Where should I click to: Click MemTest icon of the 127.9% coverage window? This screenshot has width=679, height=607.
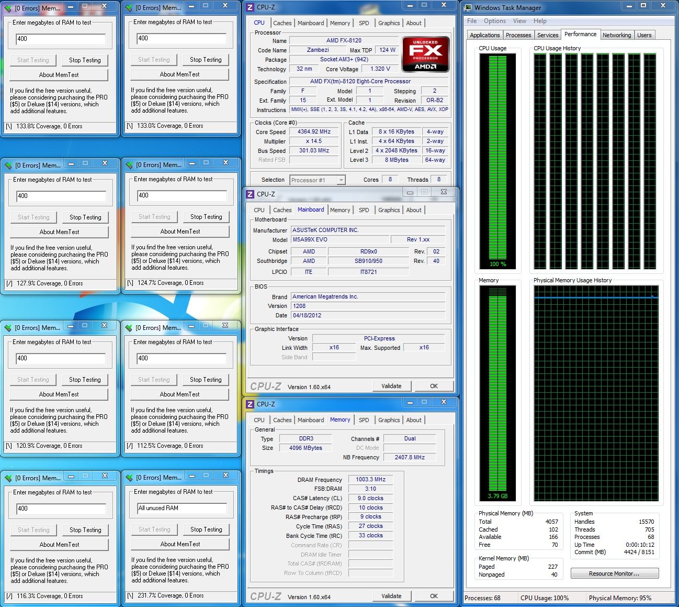tap(8, 165)
